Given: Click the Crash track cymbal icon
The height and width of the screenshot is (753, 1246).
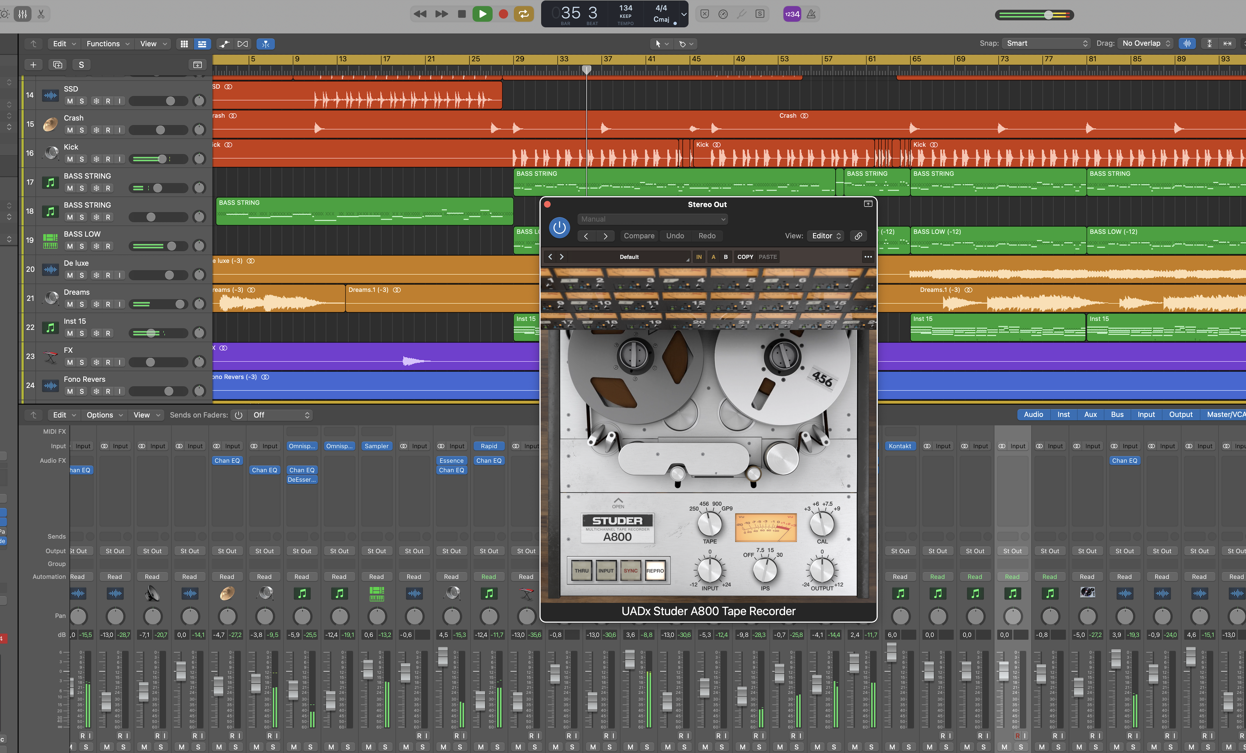Looking at the screenshot, I should coord(50,124).
